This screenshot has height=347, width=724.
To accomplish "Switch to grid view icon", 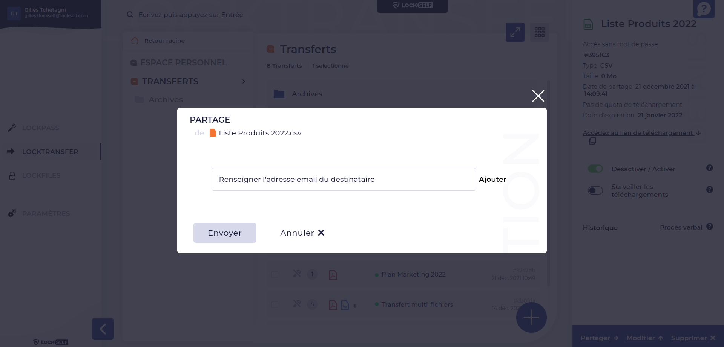I will point(540,32).
